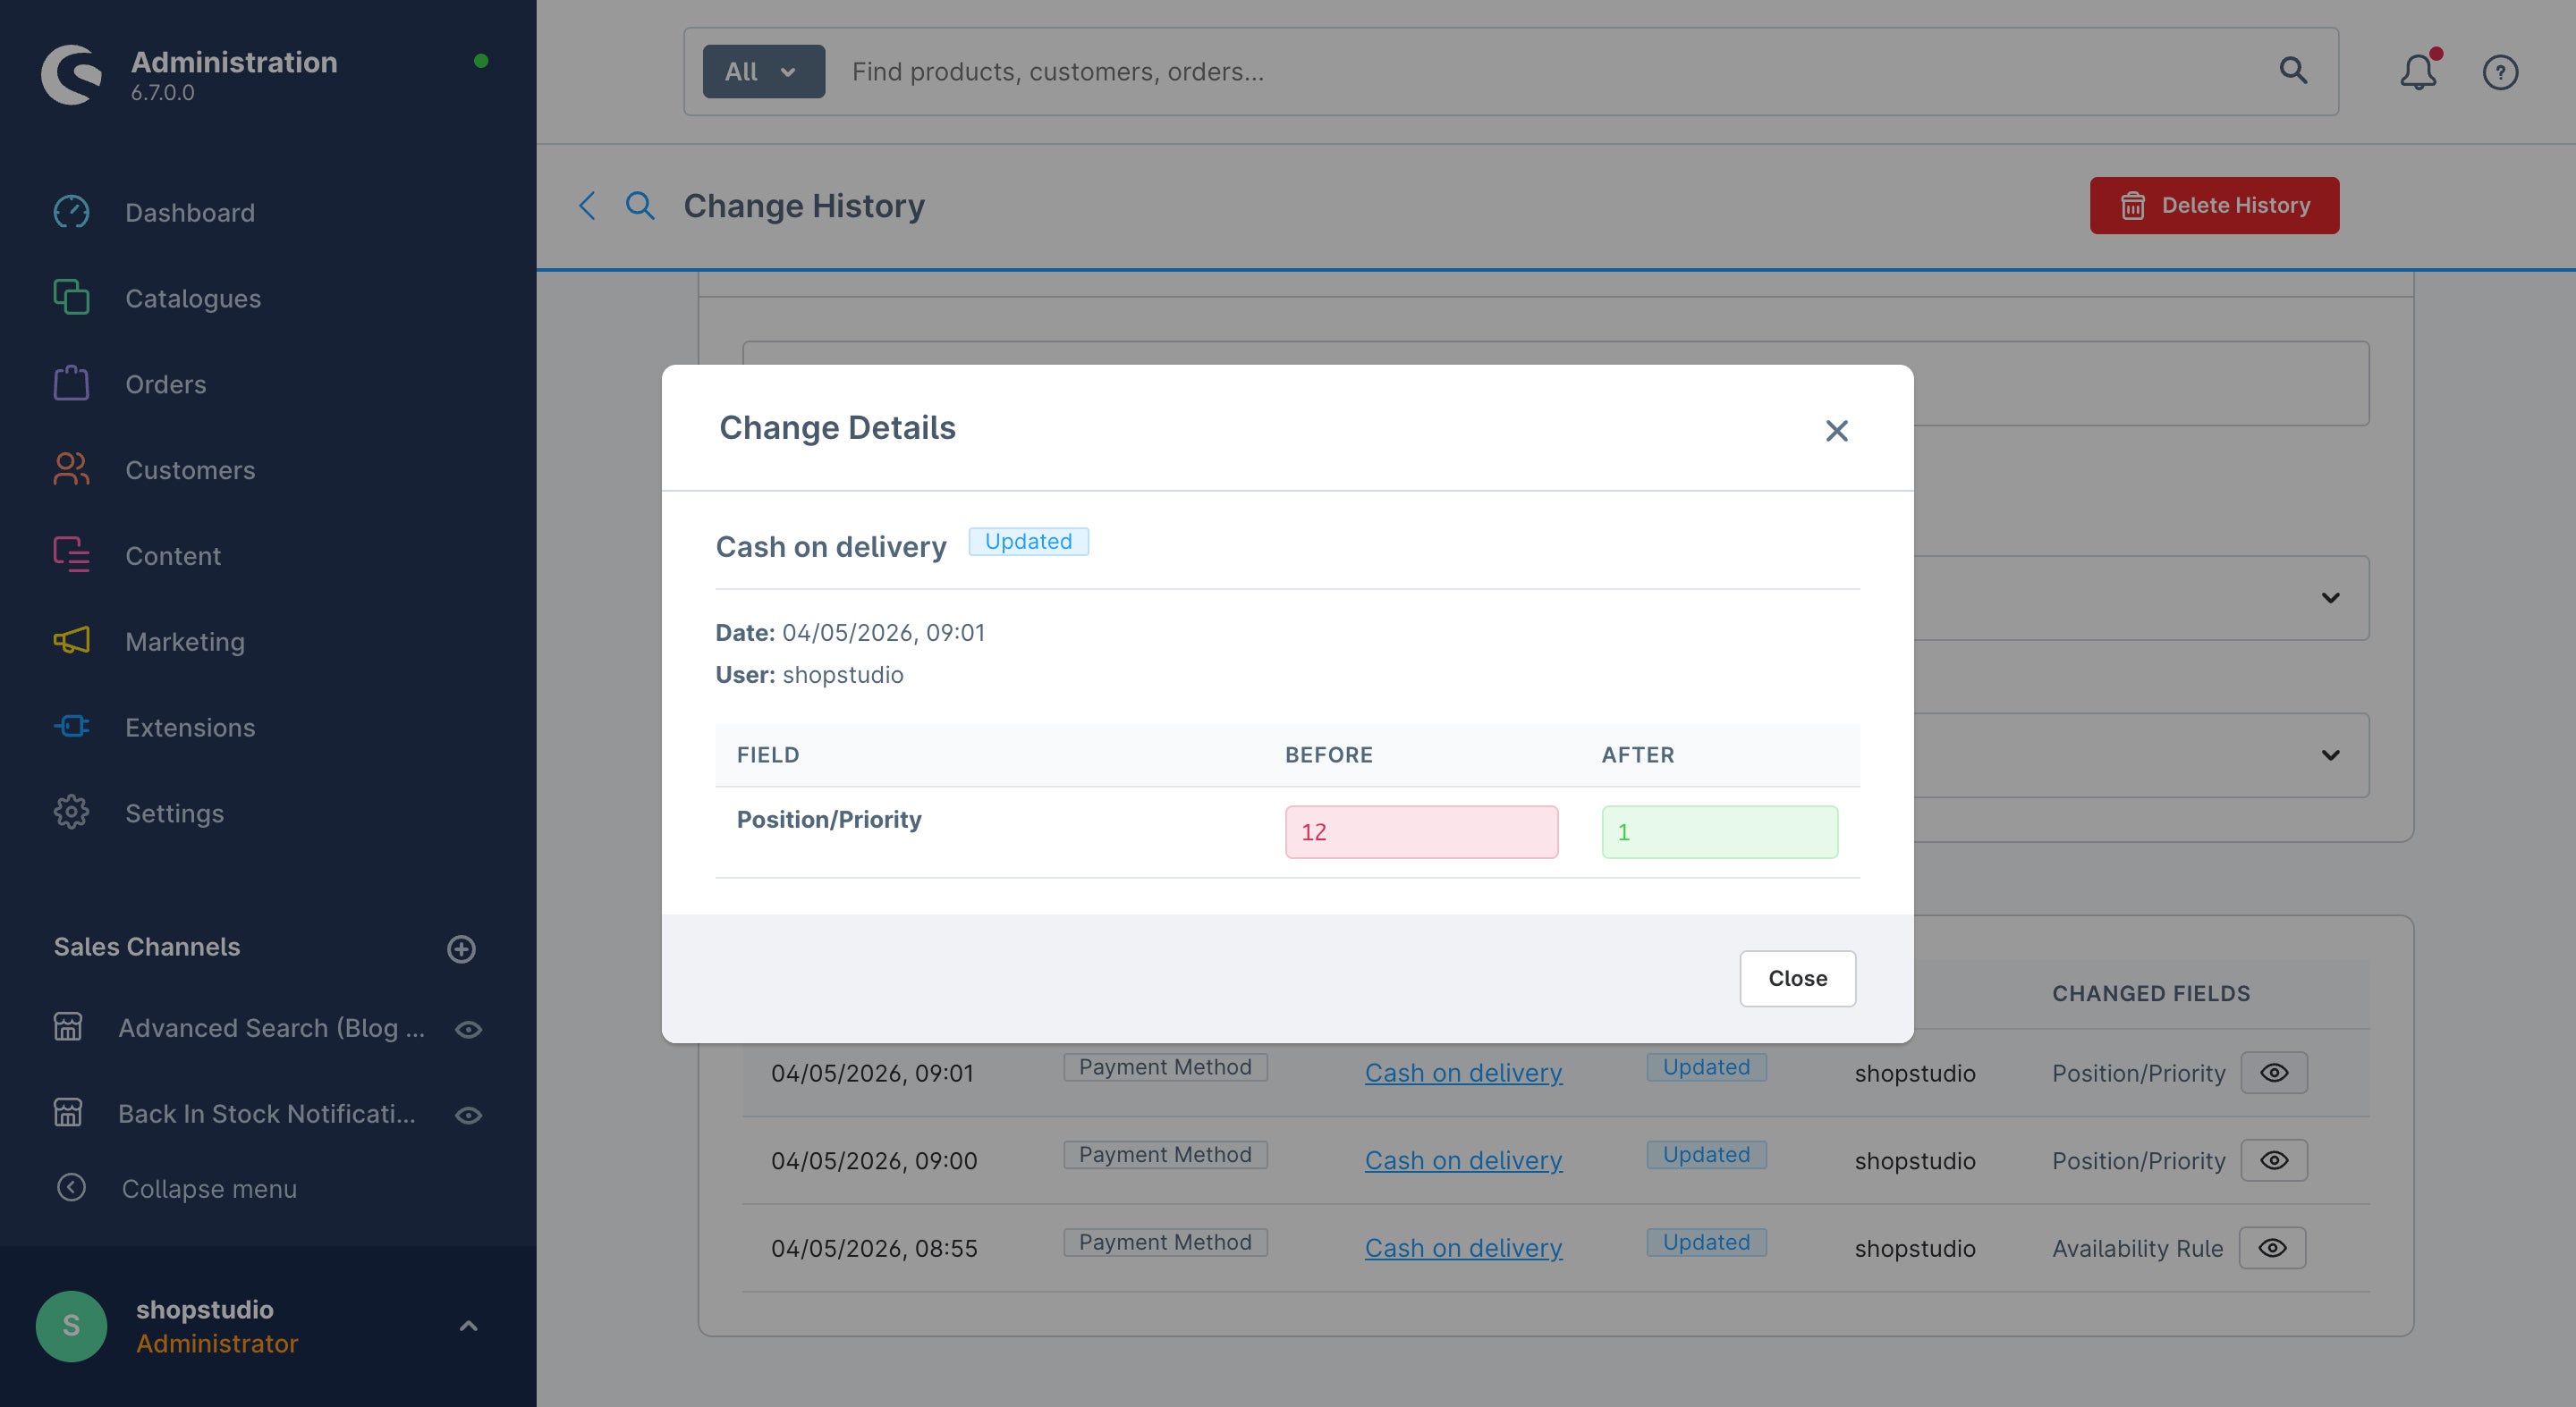
Task: Open Advanced Search (Blog ... sales channel
Action: click(x=271, y=1028)
